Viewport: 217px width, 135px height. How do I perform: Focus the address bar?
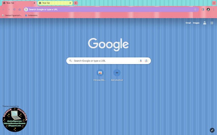(x=111, y=9)
